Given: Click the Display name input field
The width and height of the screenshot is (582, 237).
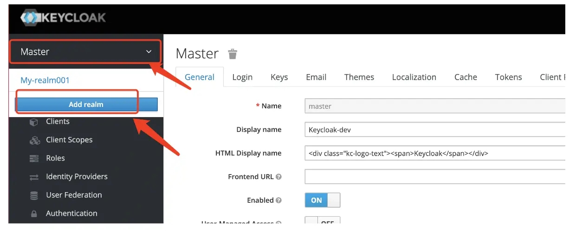Looking at the screenshot, I should [435, 130].
